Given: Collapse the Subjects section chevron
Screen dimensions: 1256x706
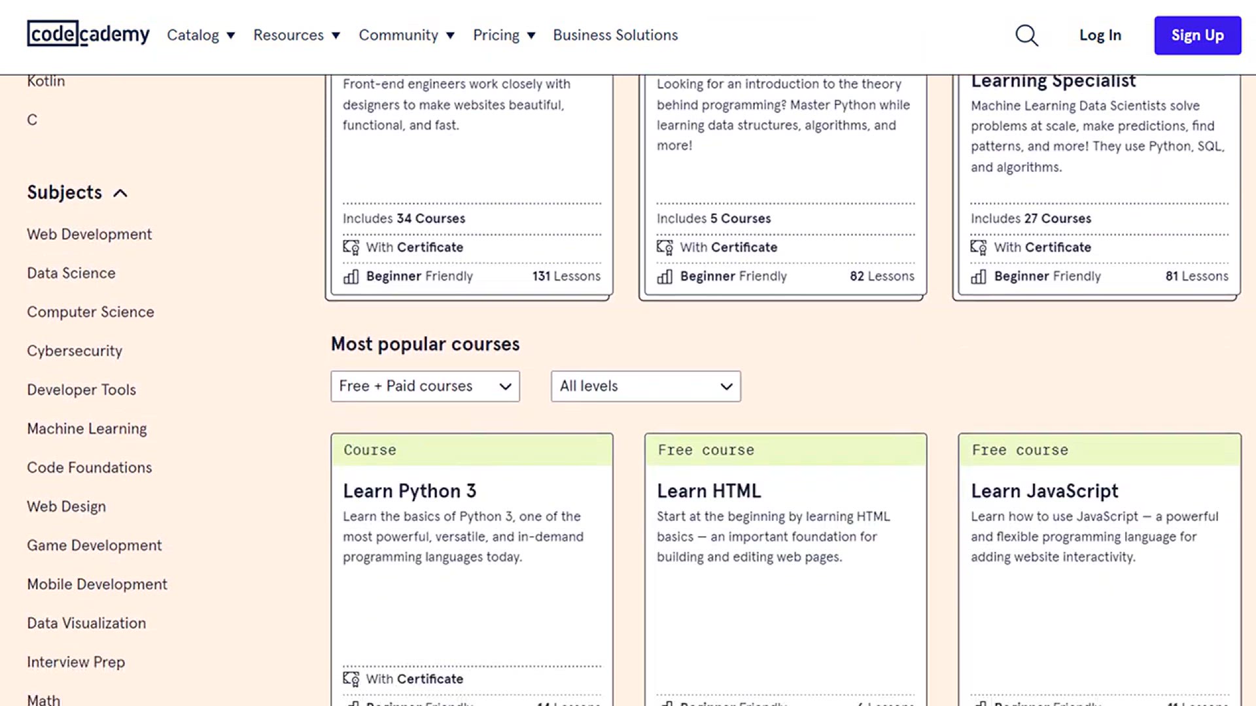Looking at the screenshot, I should [x=120, y=193].
